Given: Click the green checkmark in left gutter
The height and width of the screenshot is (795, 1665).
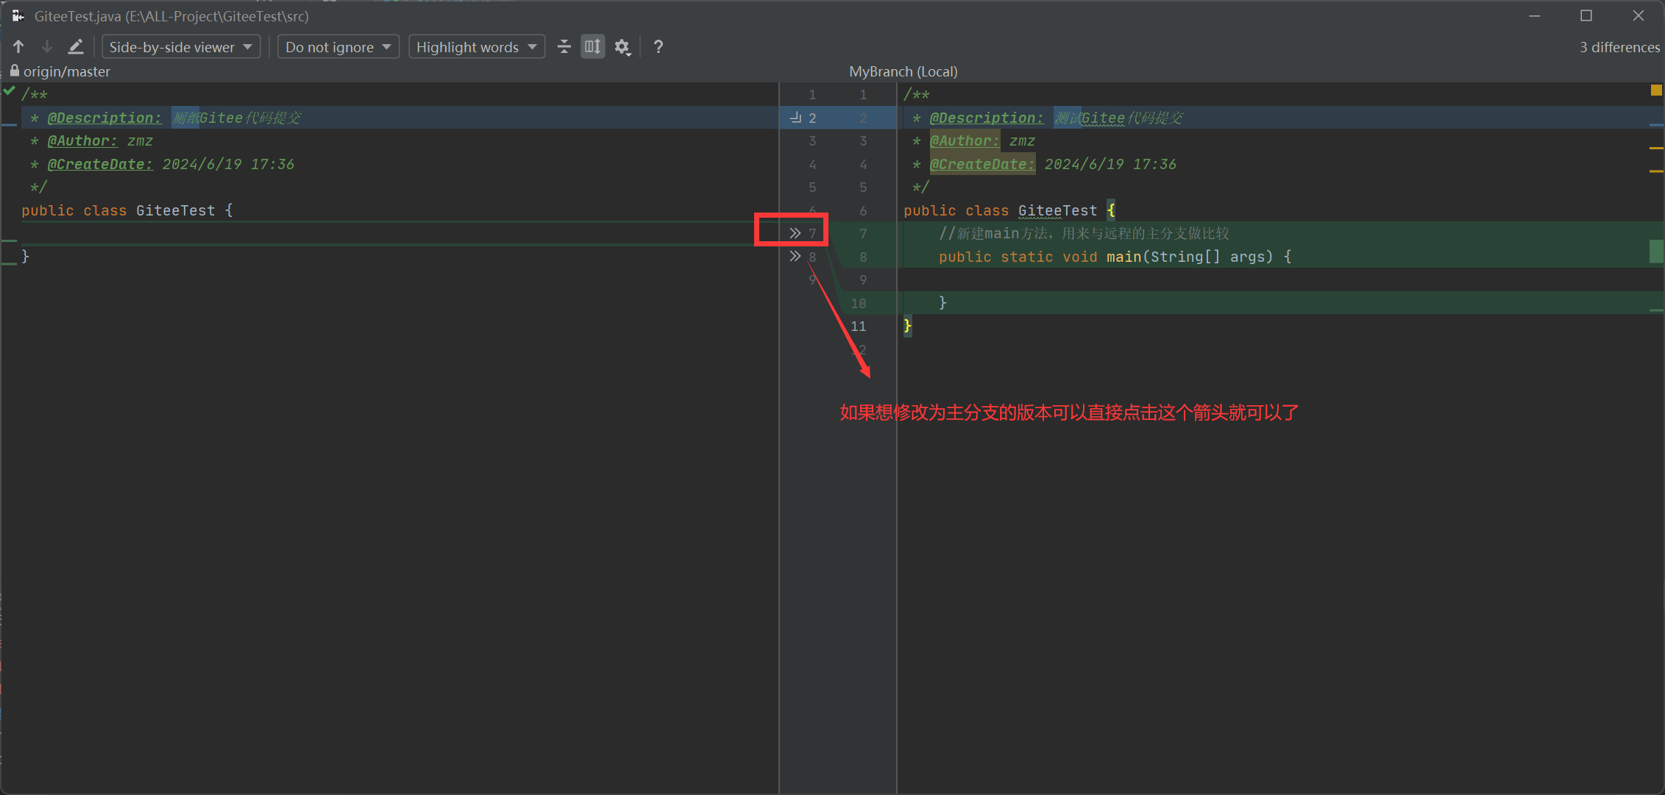Looking at the screenshot, I should 9,91.
